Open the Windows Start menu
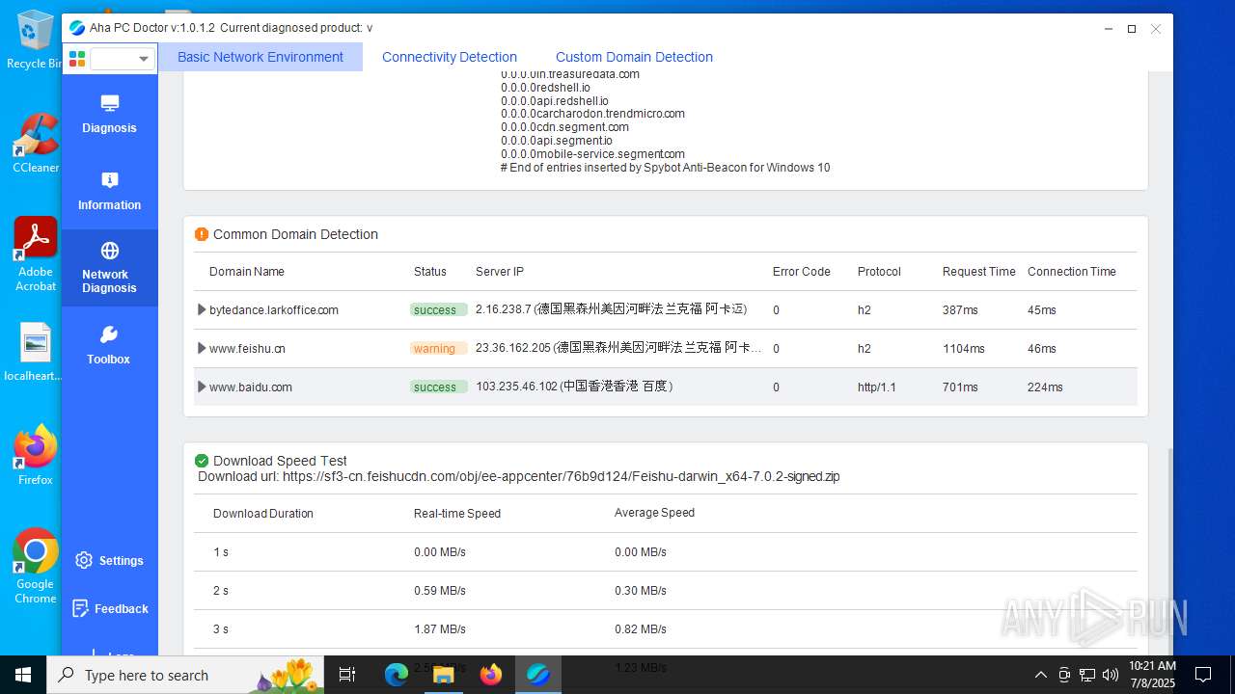 (23, 675)
